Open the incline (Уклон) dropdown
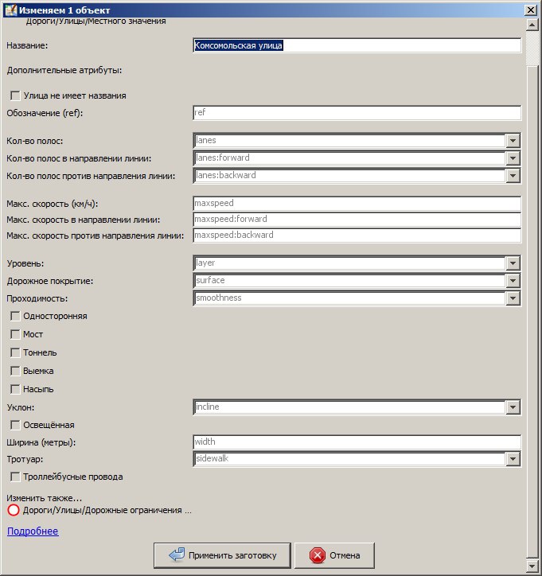Image resolution: width=542 pixels, height=576 pixels. [x=513, y=407]
